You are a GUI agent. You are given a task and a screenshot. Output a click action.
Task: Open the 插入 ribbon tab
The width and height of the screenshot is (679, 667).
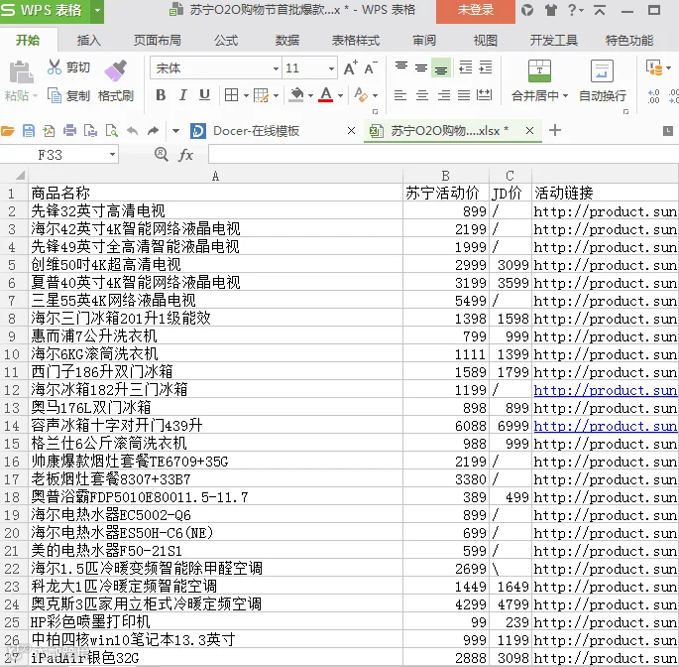tap(88, 41)
